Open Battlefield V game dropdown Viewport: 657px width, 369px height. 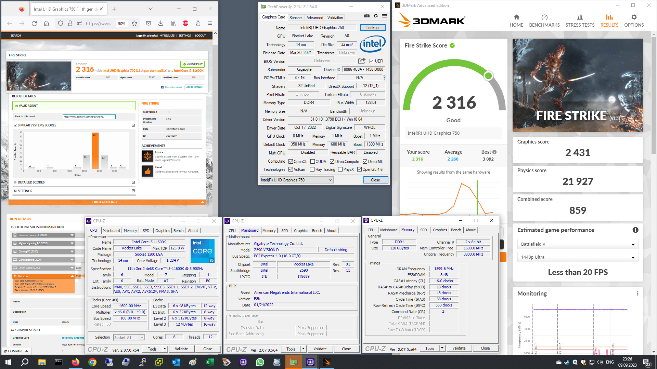[x=578, y=244]
